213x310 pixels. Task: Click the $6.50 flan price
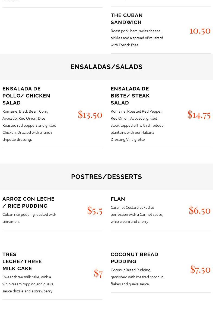point(200,210)
